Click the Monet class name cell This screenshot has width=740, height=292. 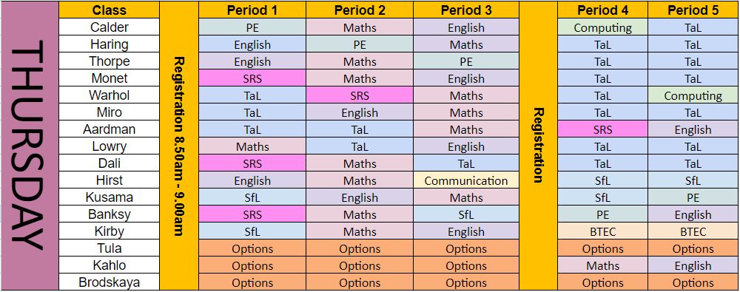(110, 78)
